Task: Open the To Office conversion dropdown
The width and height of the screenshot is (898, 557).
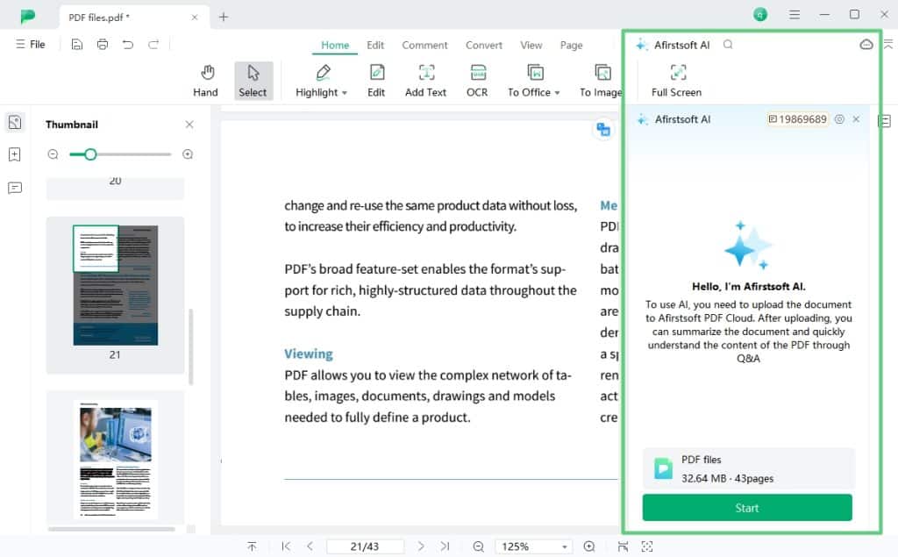Action: [533, 79]
